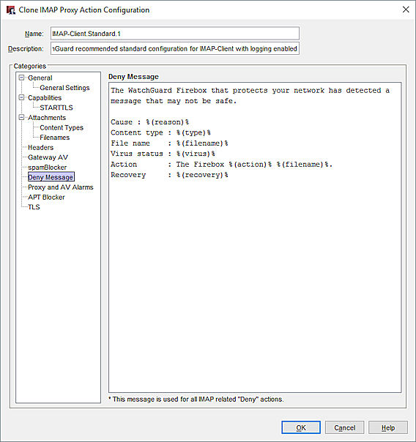Select the APT Blocker category
Image resolution: width=416 pixels, height=442 pixels.
click(46, 197)
